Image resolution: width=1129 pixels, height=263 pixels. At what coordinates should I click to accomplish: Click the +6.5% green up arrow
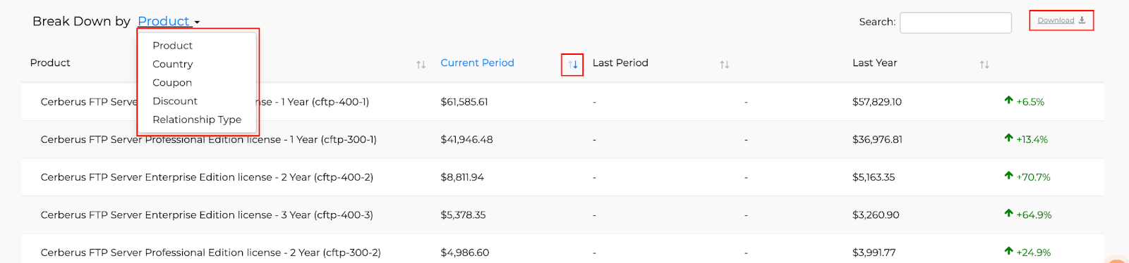pyautogui.click(x=1008, y=101)
